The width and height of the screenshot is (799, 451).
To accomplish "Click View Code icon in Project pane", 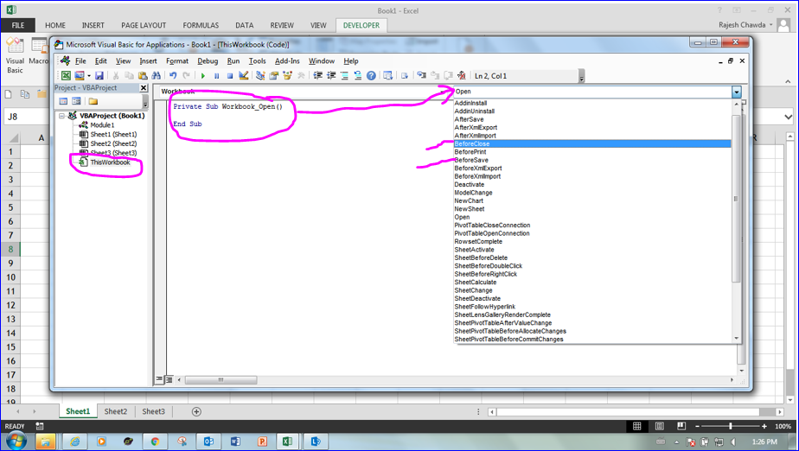I will tap(63, 101).
